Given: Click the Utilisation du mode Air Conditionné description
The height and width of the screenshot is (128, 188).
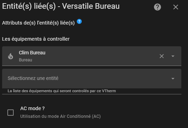Looking at the screenshot, I should click(x=60, y=116).
